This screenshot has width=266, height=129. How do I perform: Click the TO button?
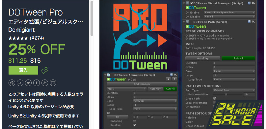coord(118,117)
